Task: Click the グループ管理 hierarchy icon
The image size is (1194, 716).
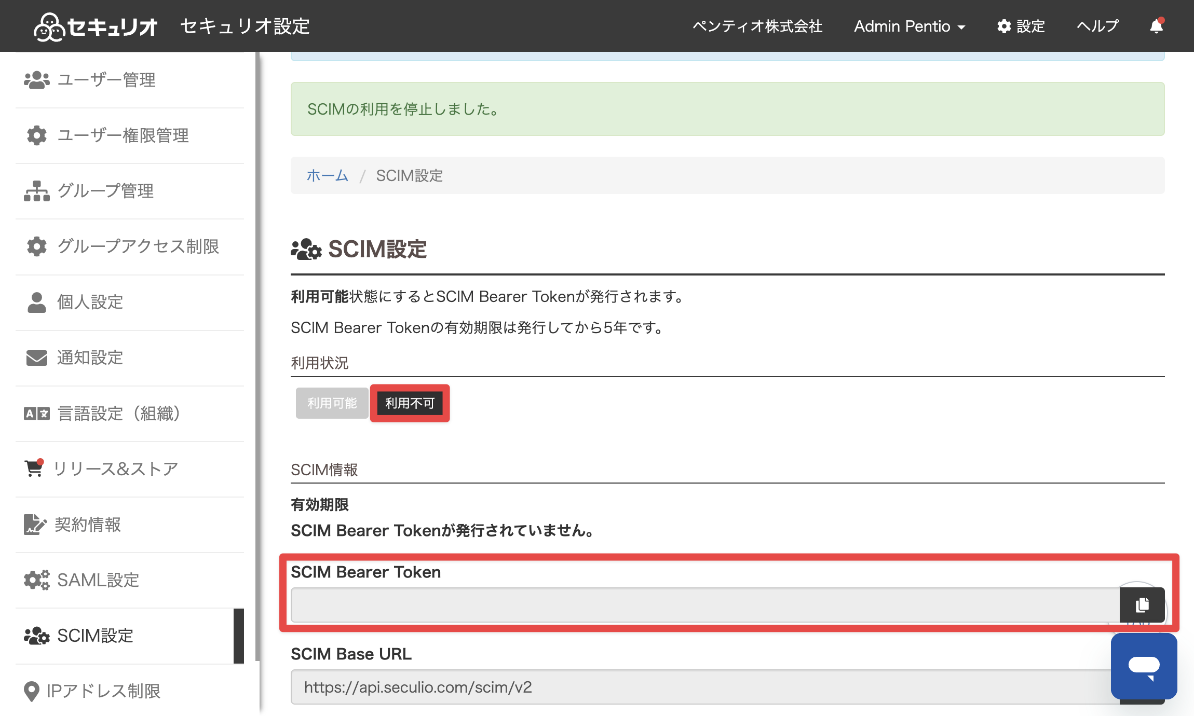Action: point(36,191)
